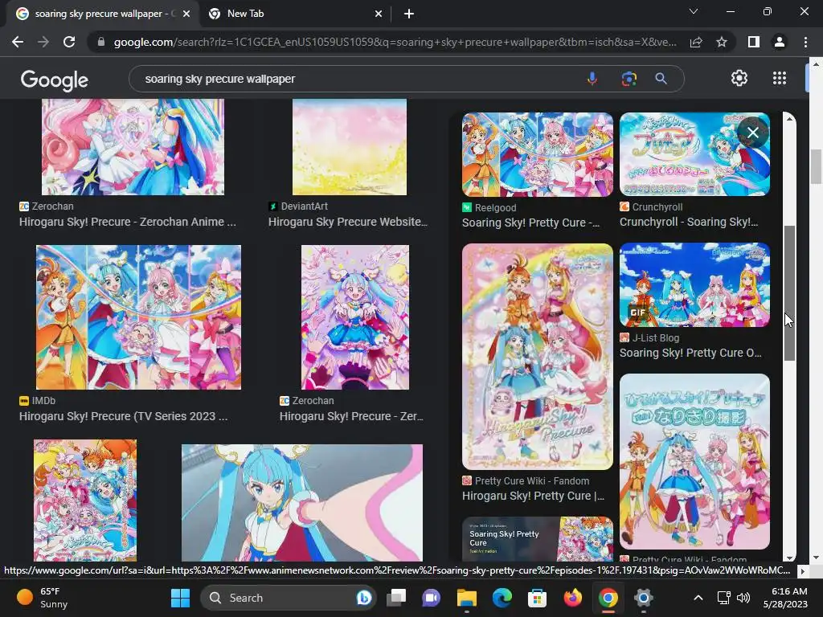The height and width of the screenshot is (617, 823).
Task: Search by image with Google Lens
Action: pos(629,79)
